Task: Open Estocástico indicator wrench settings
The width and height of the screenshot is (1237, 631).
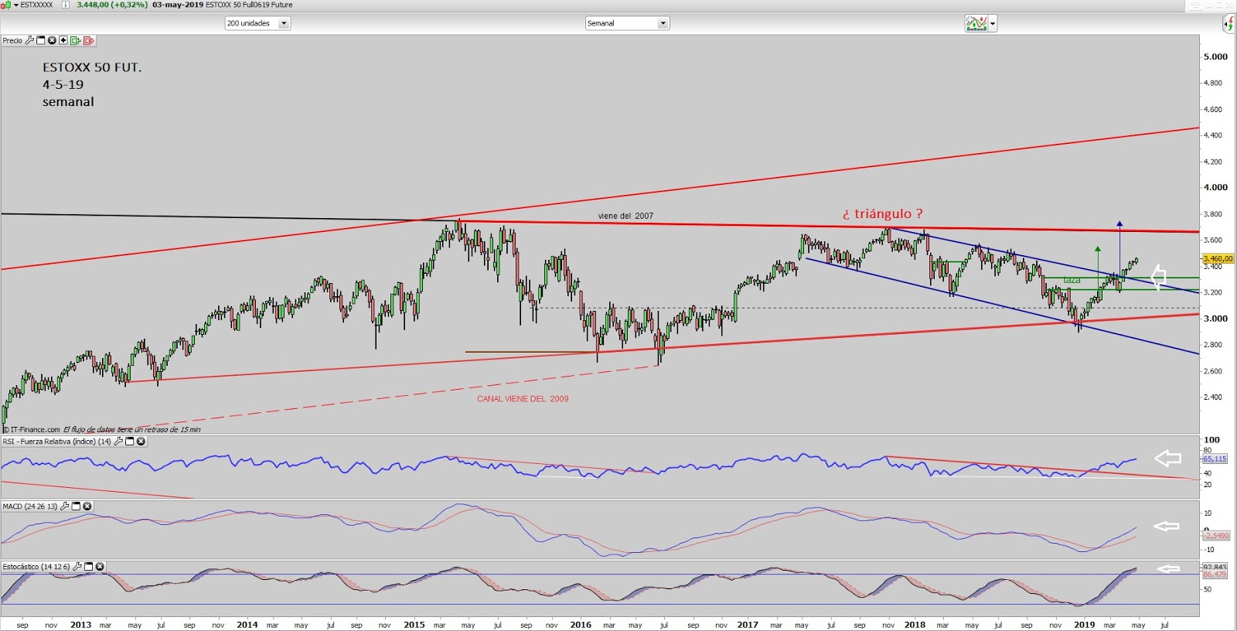Action: point(77,567)
